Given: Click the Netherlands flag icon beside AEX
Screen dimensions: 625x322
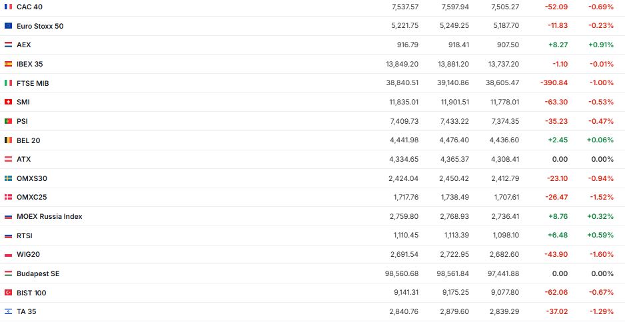Looking at the screenshot, I should click(x=8, y=45).
